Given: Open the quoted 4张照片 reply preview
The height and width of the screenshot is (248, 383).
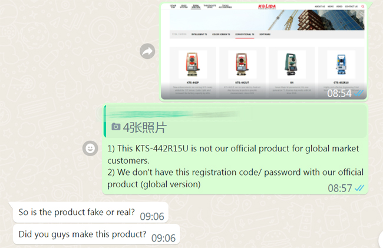Looking at the screenshot, I should tap(236, 121).
